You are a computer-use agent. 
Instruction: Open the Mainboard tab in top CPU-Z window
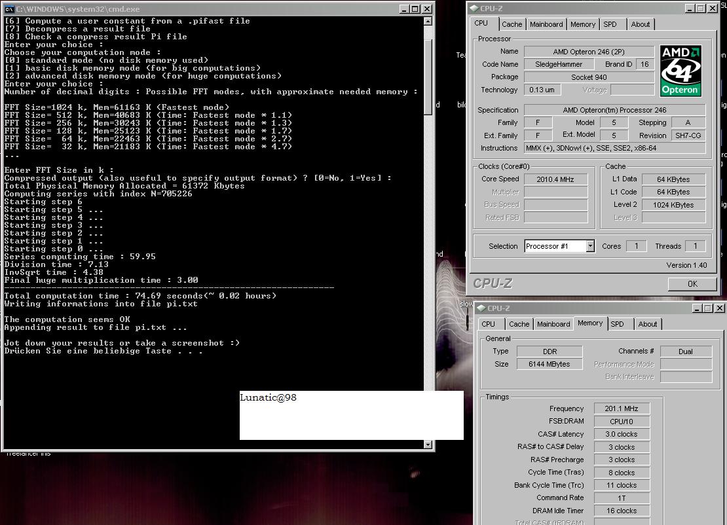coord(546,25)
